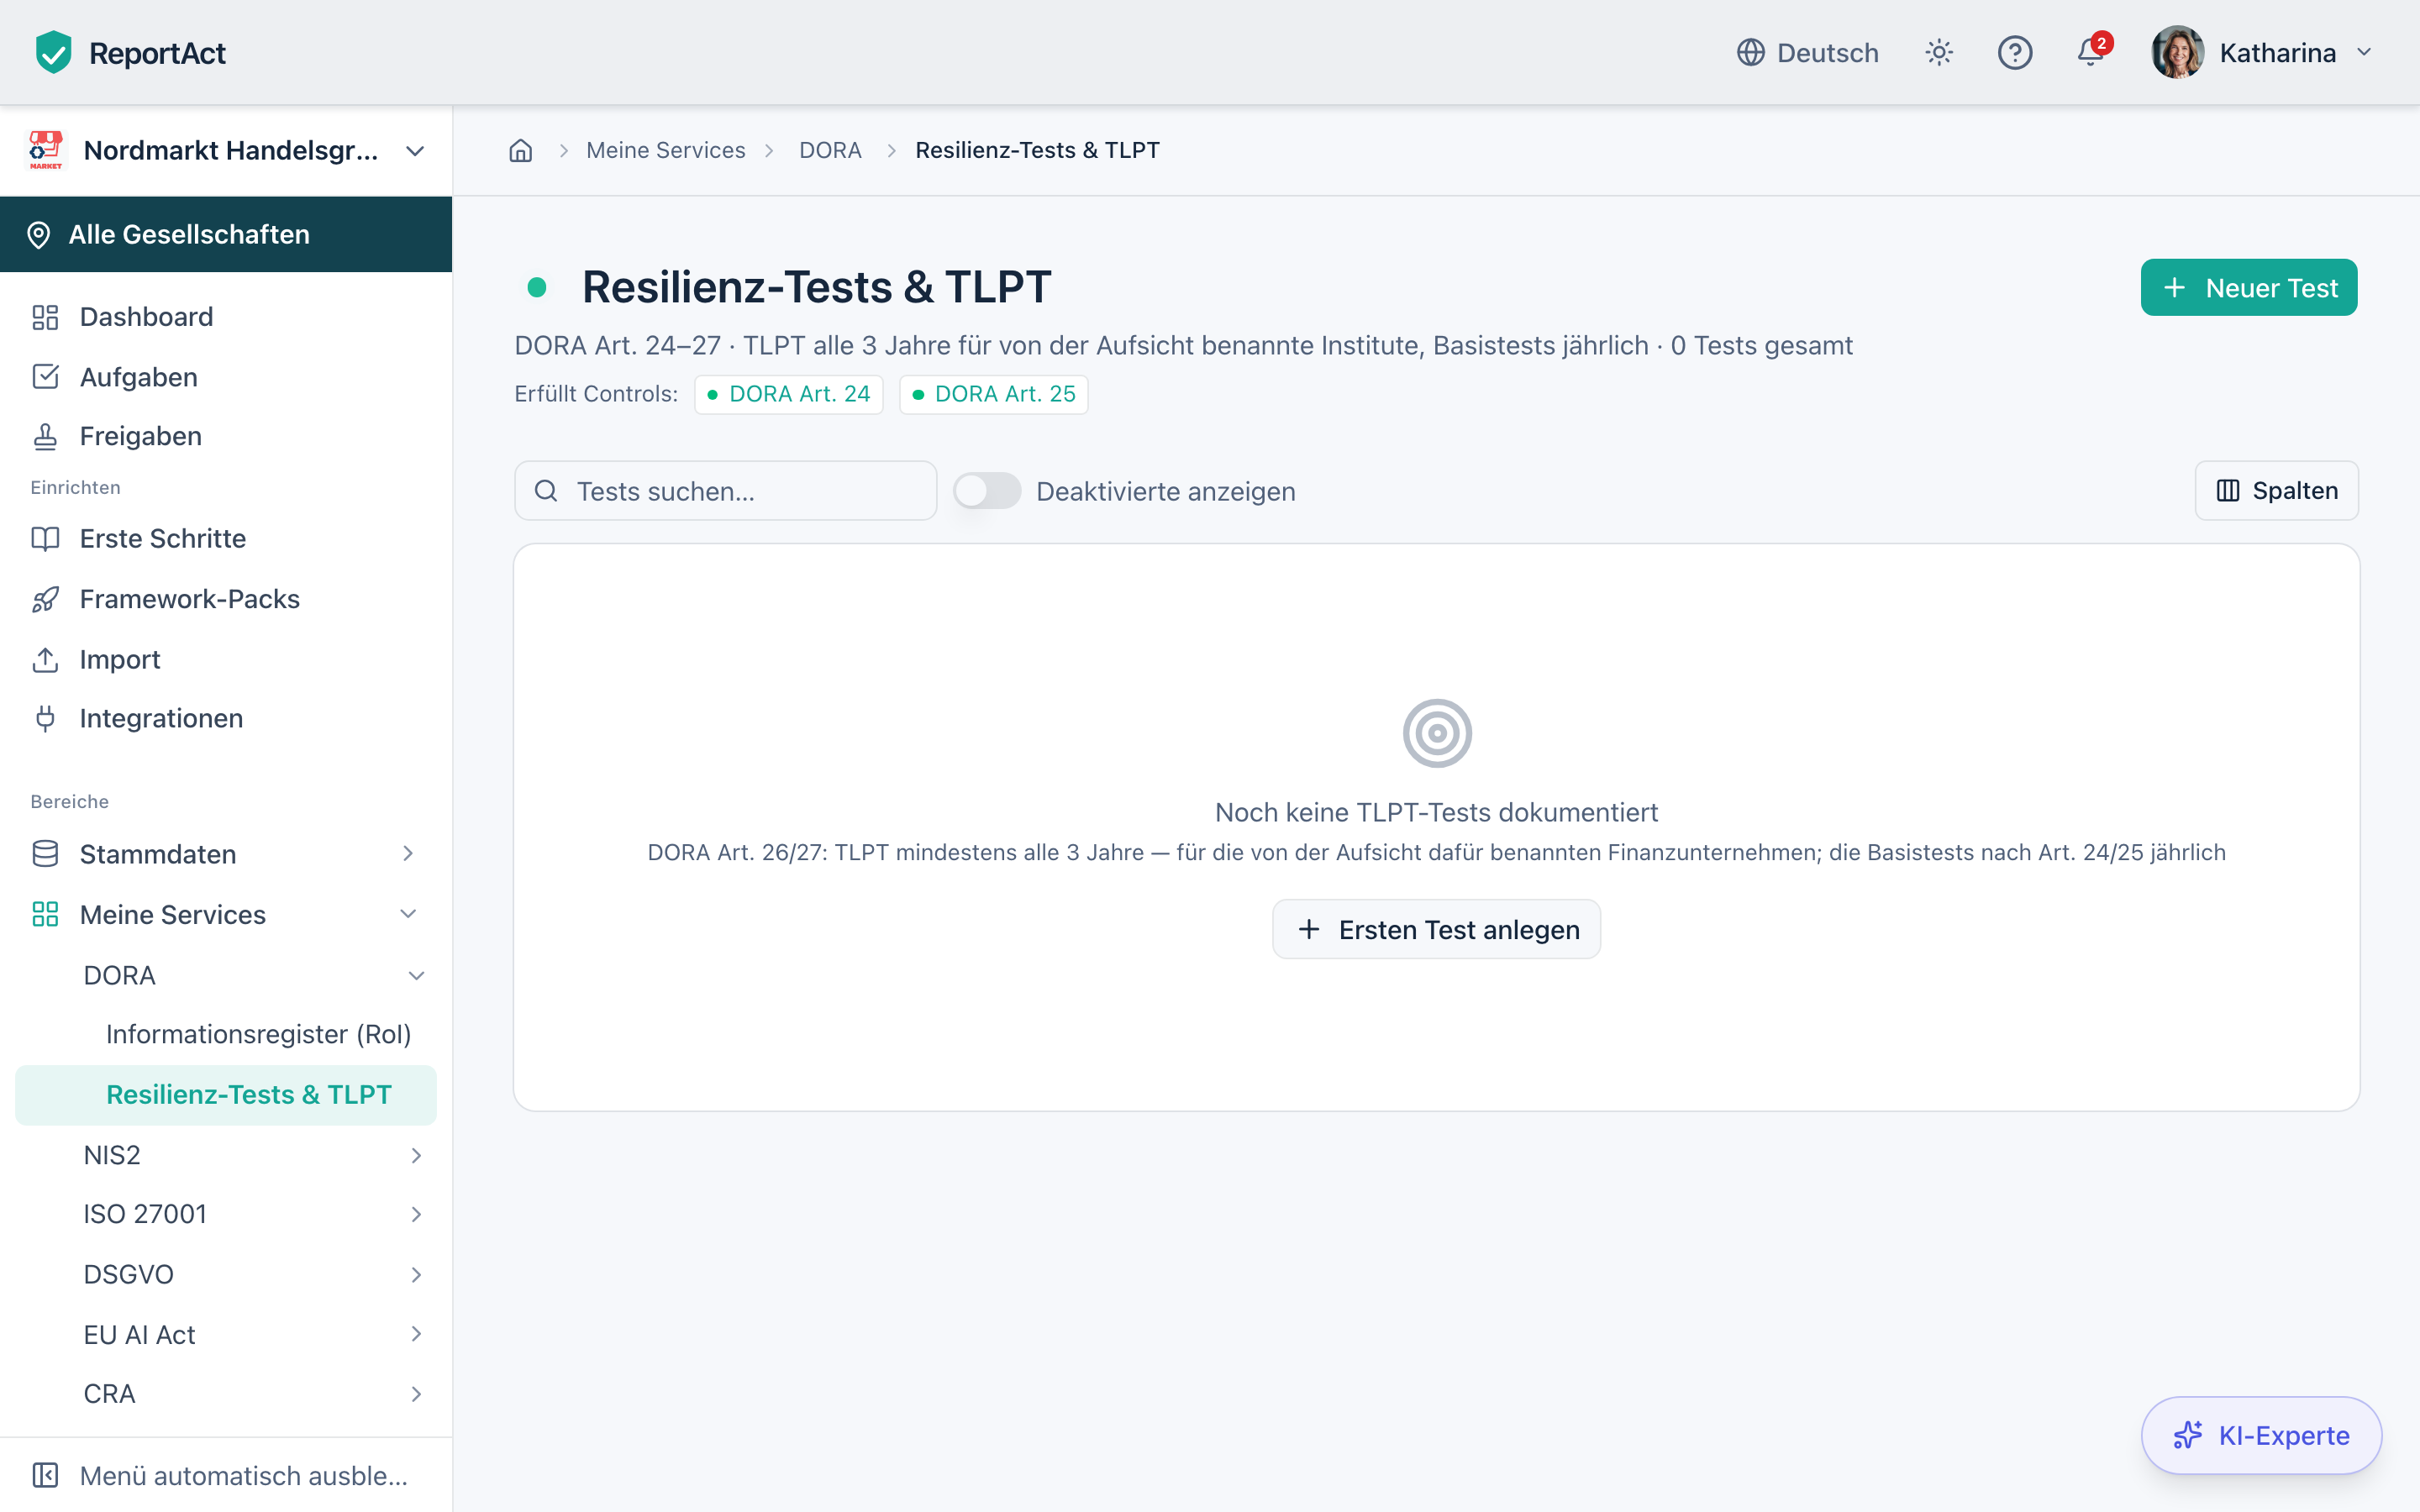Screen dimensions: 2420x1512
Task: Toggle Menü automatisch ausblenden panel icon
Action: point(45,1475)
